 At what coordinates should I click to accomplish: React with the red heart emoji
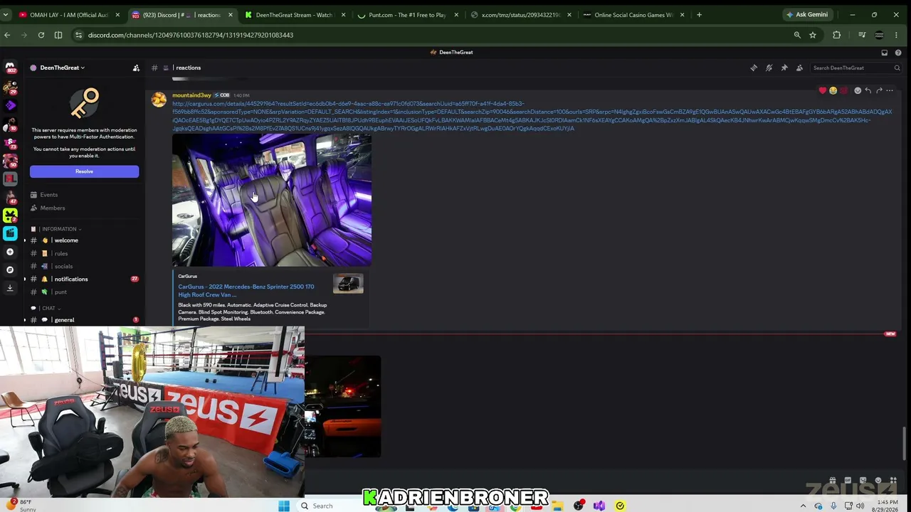tap(823, 90)
